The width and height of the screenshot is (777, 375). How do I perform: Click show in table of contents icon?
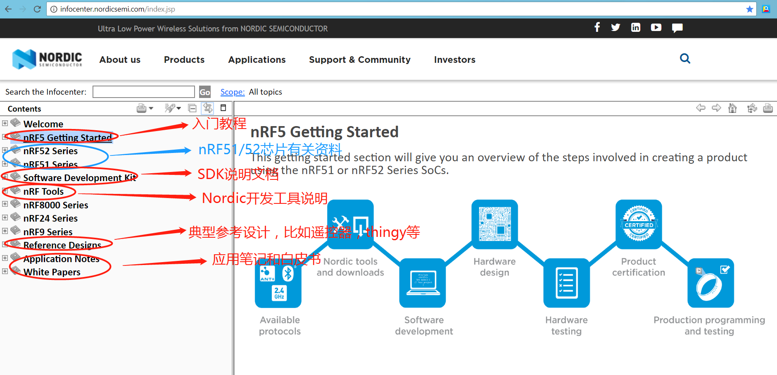coord(752,108)
